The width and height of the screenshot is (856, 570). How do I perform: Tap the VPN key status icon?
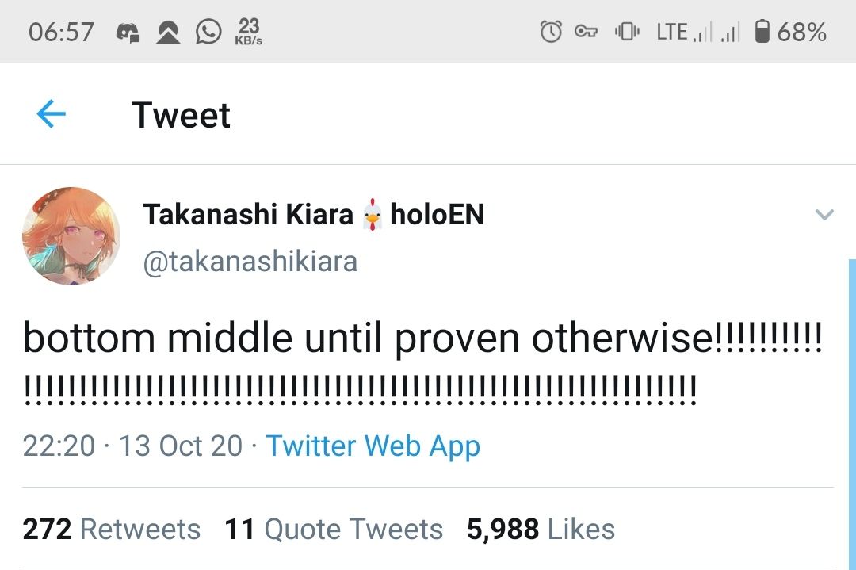(x=586, y=32)
